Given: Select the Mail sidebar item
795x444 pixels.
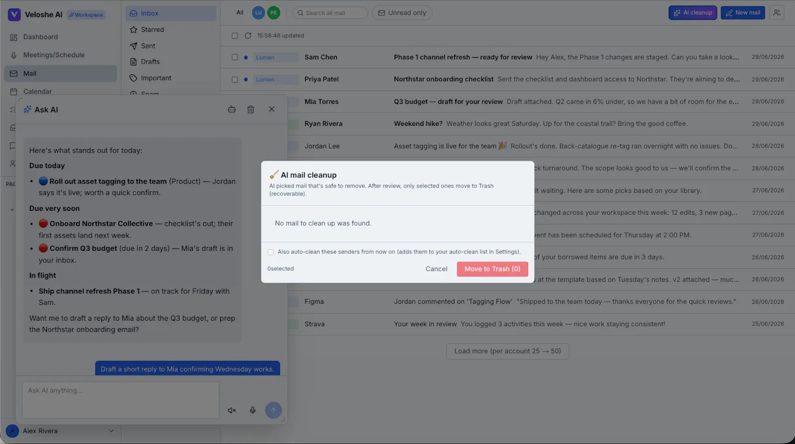Looking at the screenshot, I should point(60,74).
